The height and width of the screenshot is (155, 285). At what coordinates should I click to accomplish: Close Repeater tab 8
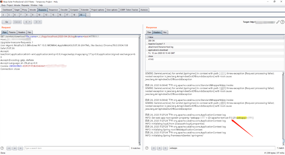29,15
